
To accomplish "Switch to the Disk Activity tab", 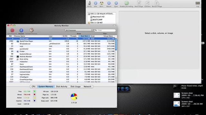I will tap(61, 87).
